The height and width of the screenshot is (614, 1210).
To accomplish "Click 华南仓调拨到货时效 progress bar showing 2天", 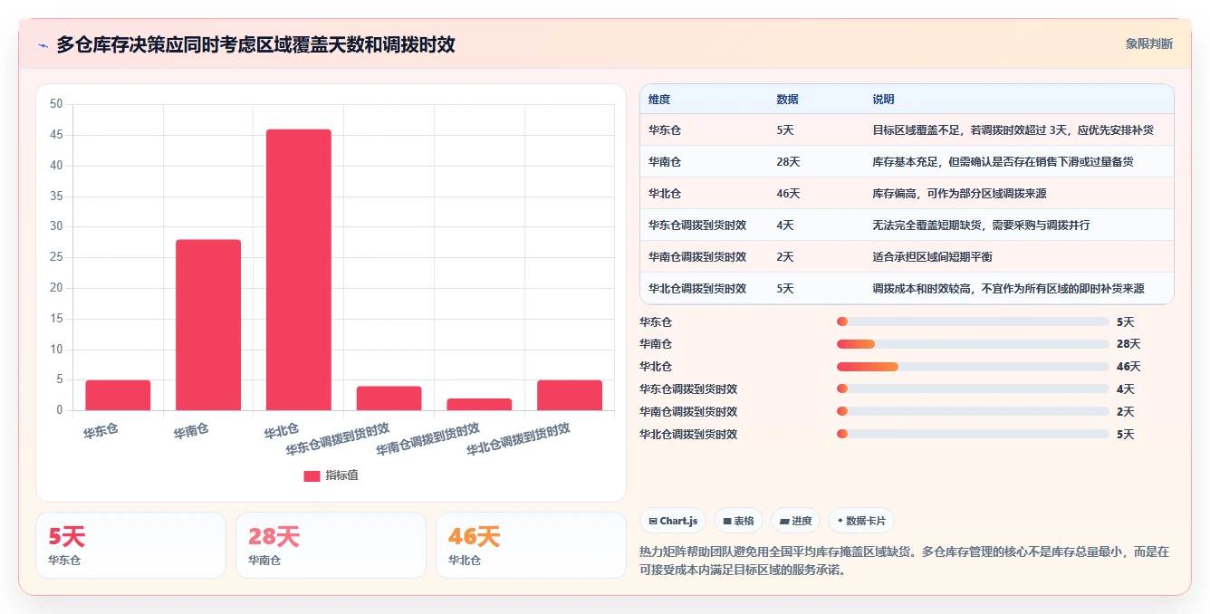I will tap(973, 412).
